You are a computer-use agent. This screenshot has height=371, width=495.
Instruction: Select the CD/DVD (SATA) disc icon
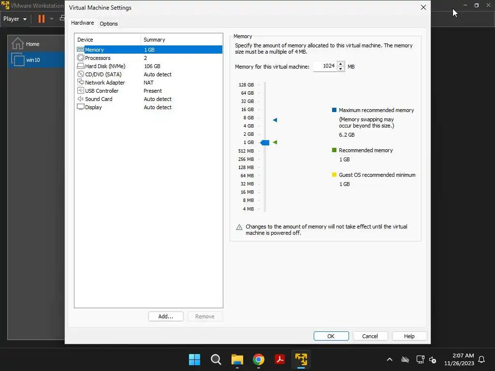tap(81, 74)
